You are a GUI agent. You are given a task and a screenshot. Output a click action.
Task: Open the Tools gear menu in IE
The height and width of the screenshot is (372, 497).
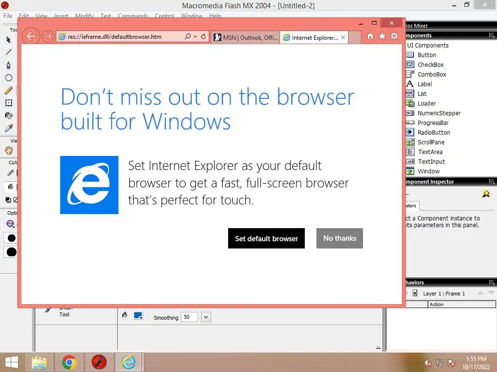(394, 36)
